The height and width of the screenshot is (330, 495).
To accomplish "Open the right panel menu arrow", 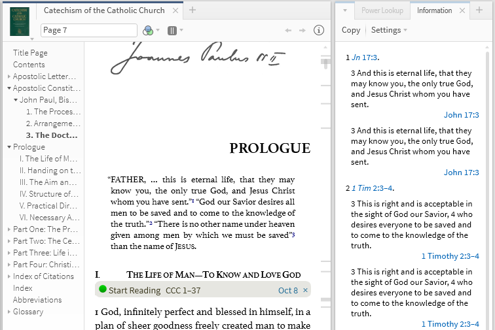I will point(345,10).
